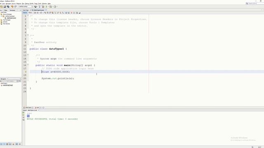
Task: Click the Comment icon in editor toolbar
Action: [77, 13]
